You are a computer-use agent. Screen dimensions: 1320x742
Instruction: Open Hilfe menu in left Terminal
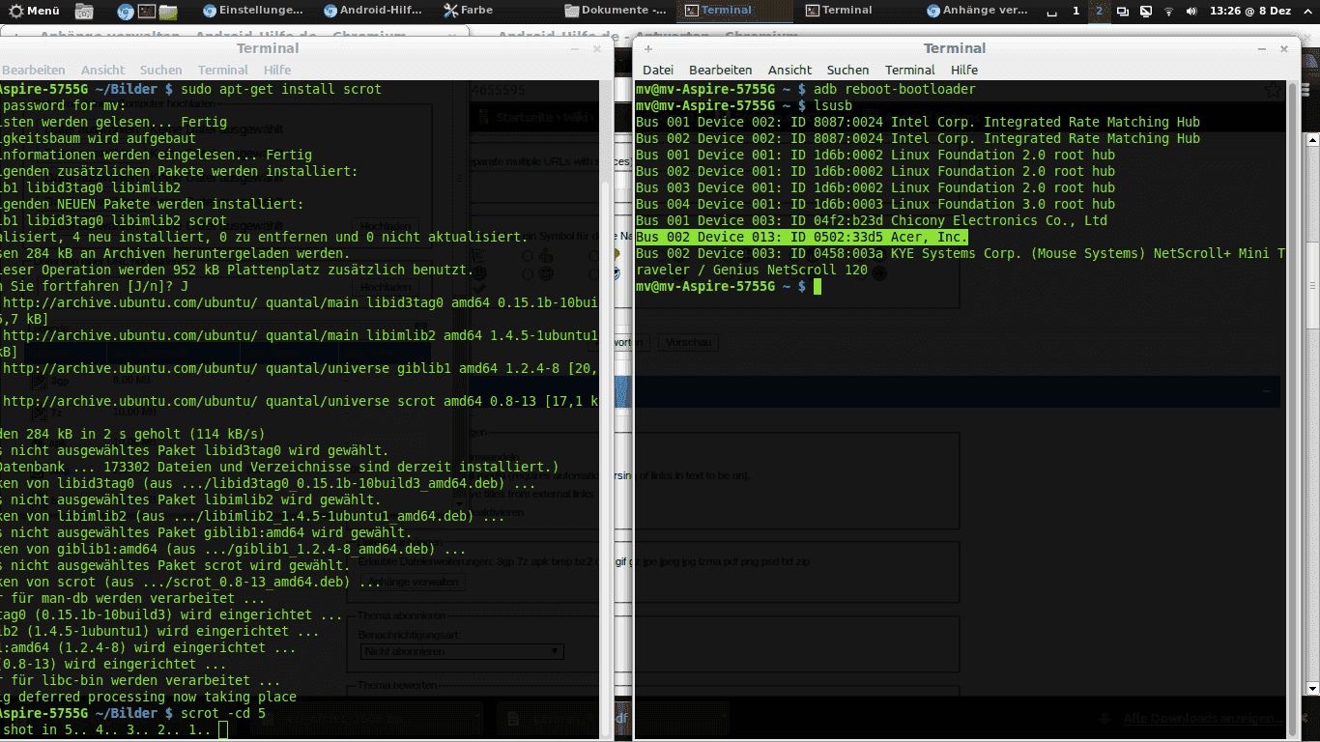[277, 70]
